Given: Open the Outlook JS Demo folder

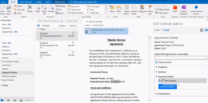Looking at the screenshot, I should 10,73.
